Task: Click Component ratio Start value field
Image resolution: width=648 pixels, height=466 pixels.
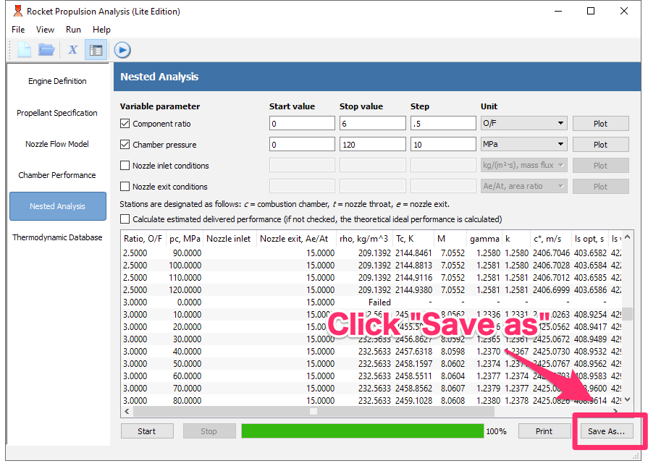Action: [x=302, y=124]
